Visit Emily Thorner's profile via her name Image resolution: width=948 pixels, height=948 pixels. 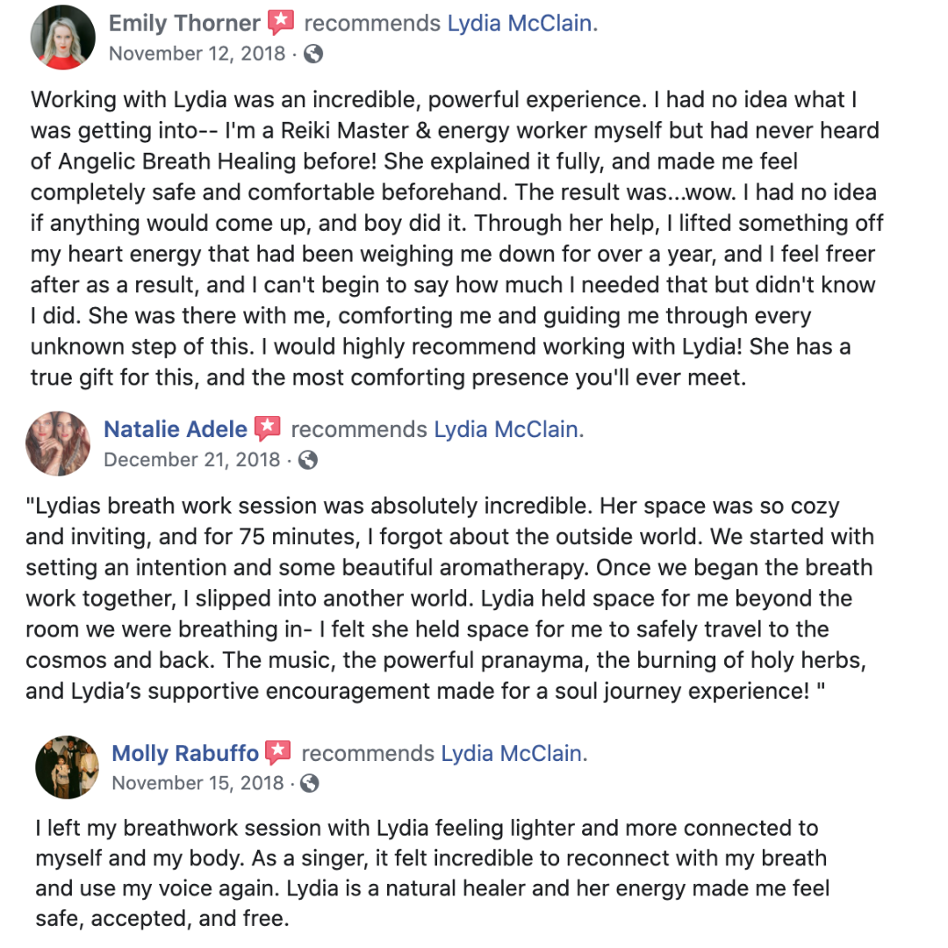click(x=184, y=24)
